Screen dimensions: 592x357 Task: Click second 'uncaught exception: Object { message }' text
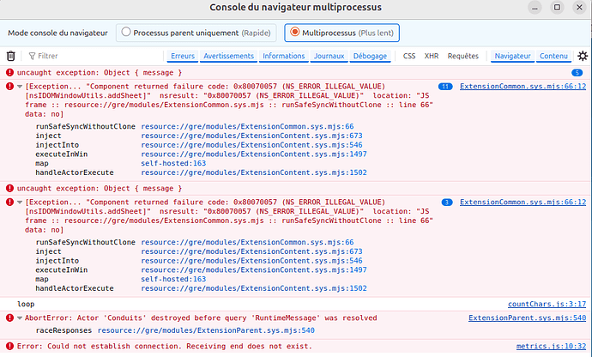[x=100, y=189]
